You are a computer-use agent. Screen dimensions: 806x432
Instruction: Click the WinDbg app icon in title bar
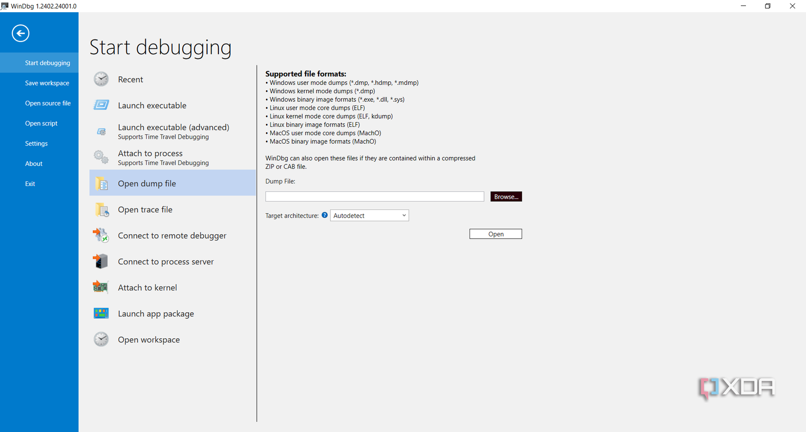coord(4,6)
